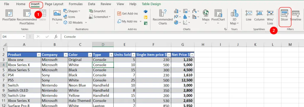This screenshot has width=304, height=107.
Task: Insert a Column sparkline
Action: point(259,15)
